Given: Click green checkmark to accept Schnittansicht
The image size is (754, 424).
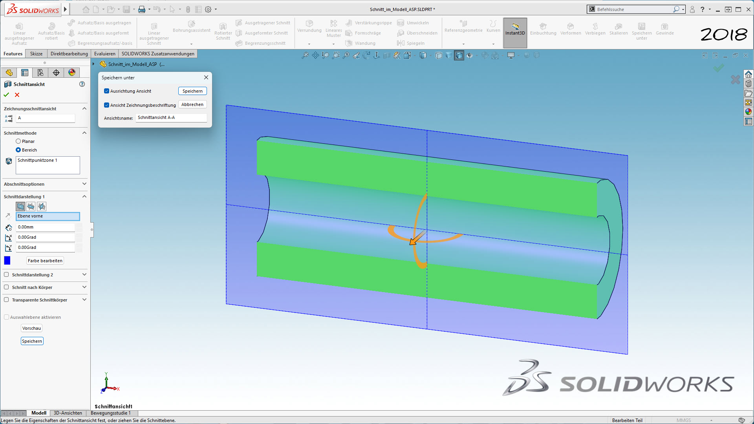Looking at the screenshot, I should (x=6, y=95).
